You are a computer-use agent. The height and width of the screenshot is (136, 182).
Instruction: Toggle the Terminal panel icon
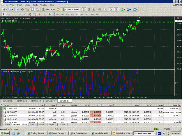point(32,10)
